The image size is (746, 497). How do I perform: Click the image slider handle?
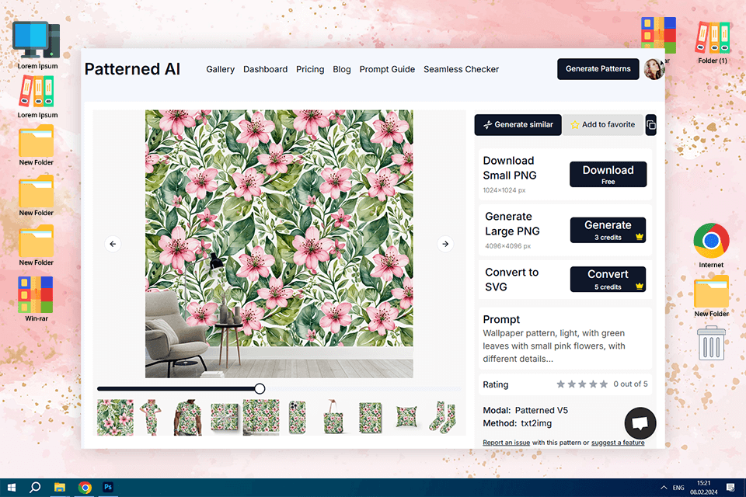tap(260, 388)
